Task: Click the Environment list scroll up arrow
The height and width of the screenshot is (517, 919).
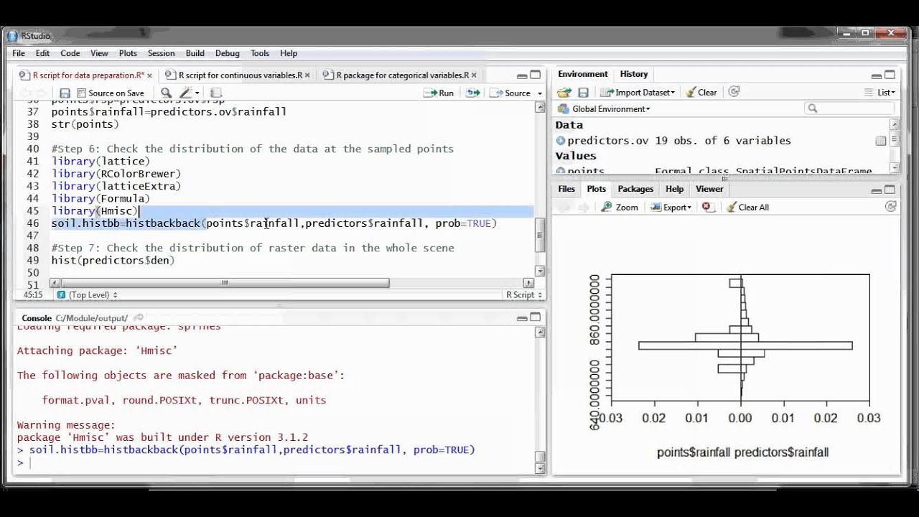Action: pos(894,124)
